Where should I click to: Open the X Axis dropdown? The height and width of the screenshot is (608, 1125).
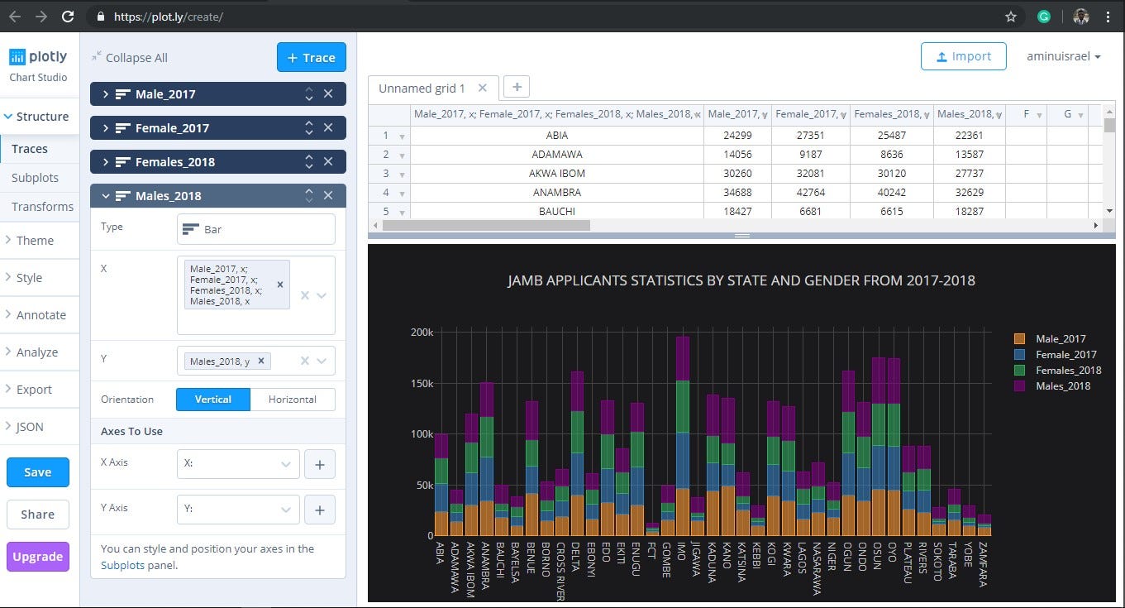pos(237,464)
